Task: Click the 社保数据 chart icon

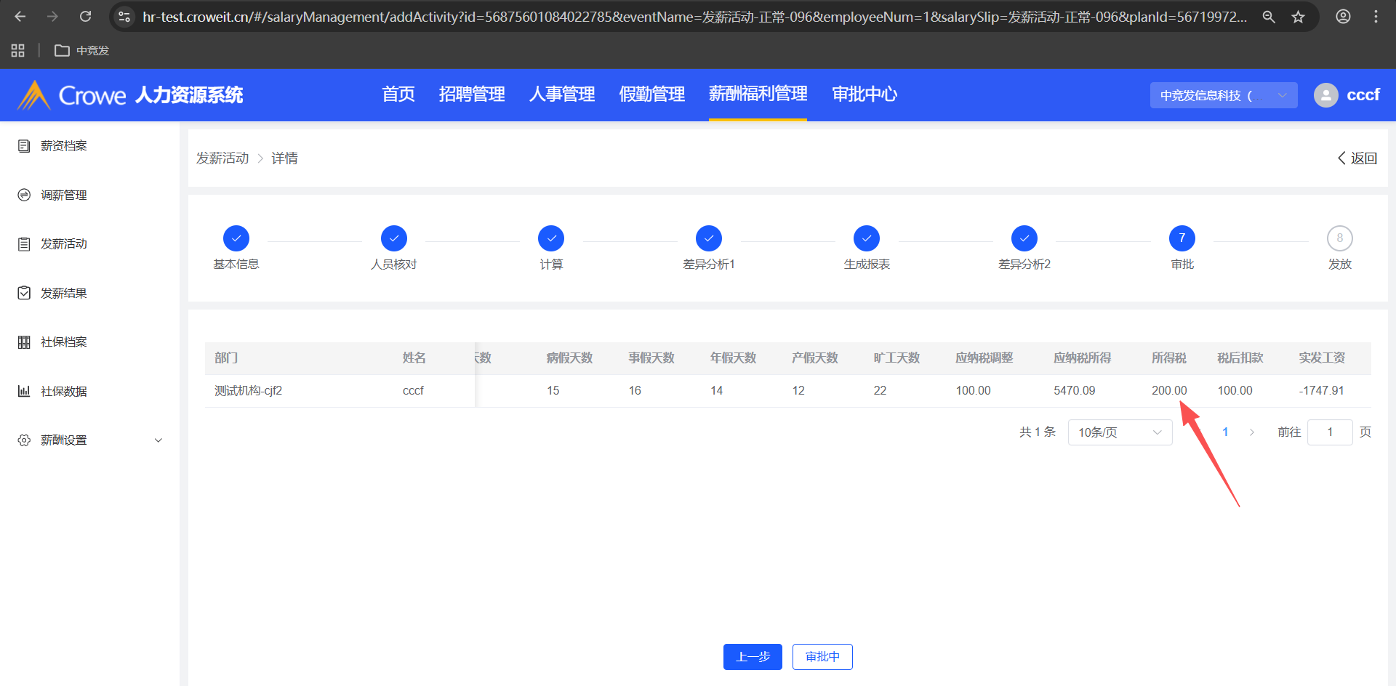Action: [24, 391]
